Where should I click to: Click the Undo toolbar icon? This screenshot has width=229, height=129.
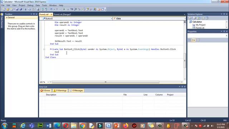coord(51,9)
